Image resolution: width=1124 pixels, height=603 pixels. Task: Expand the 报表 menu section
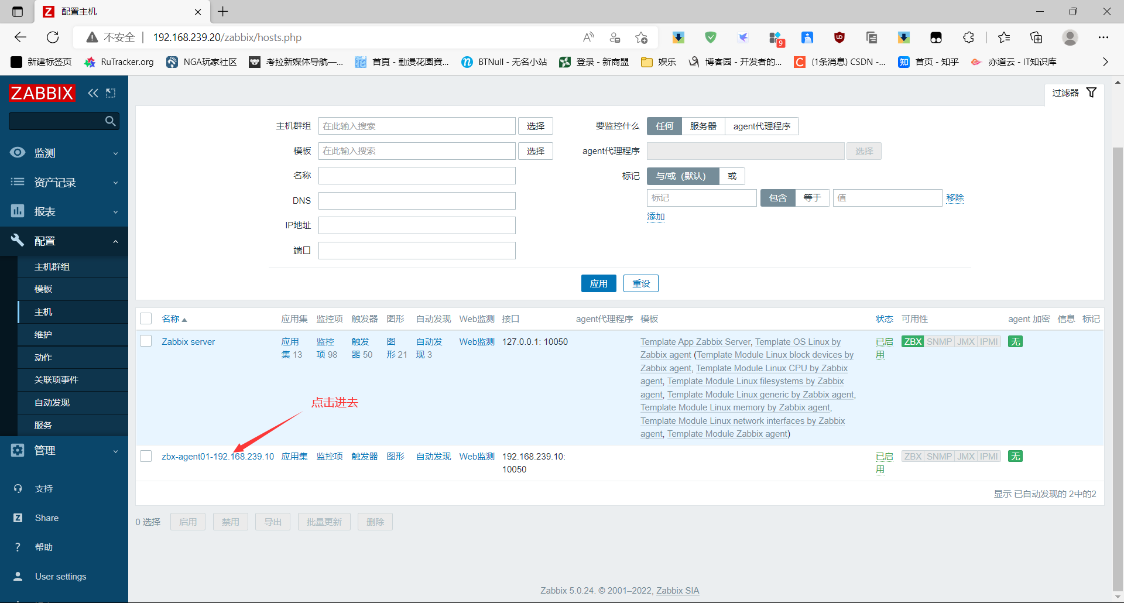click(x=64, y=211)
